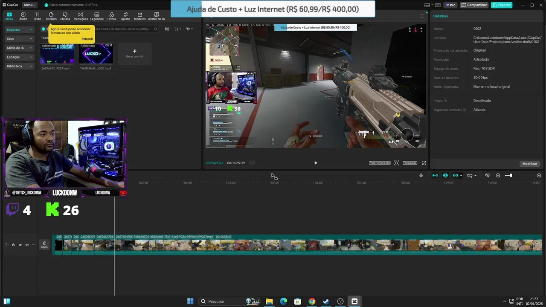The height and width of the screenshot is (307, 546).
Task: Click the Exportar button
Action: tap(502, 5)
